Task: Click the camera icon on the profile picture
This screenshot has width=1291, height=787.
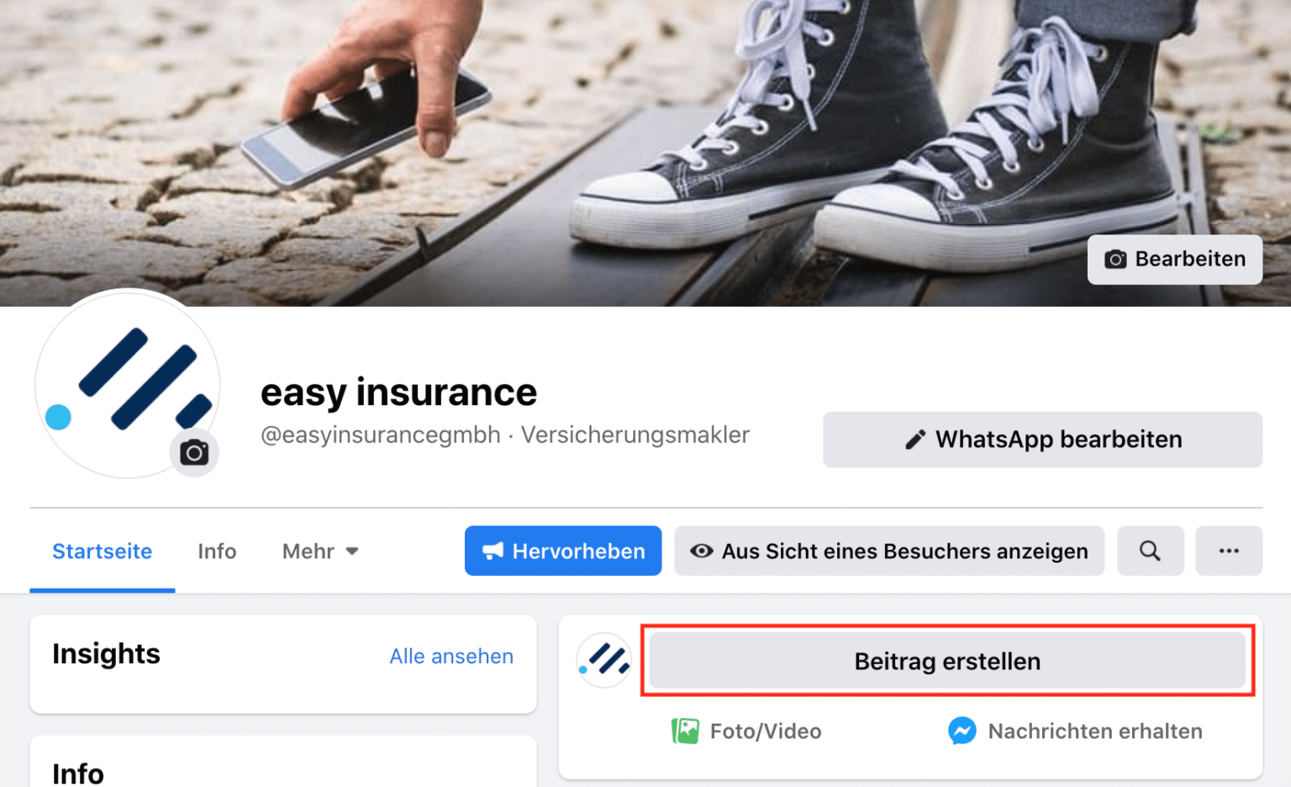Action: [x=194, y=452]
